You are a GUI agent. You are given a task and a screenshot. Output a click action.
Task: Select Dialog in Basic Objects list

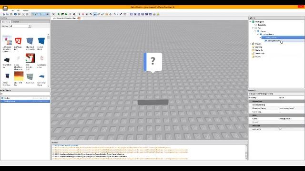coord(25,98)
